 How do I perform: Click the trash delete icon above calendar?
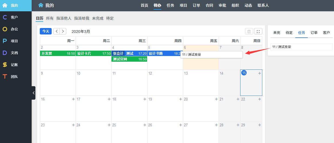tap(249, 31)
